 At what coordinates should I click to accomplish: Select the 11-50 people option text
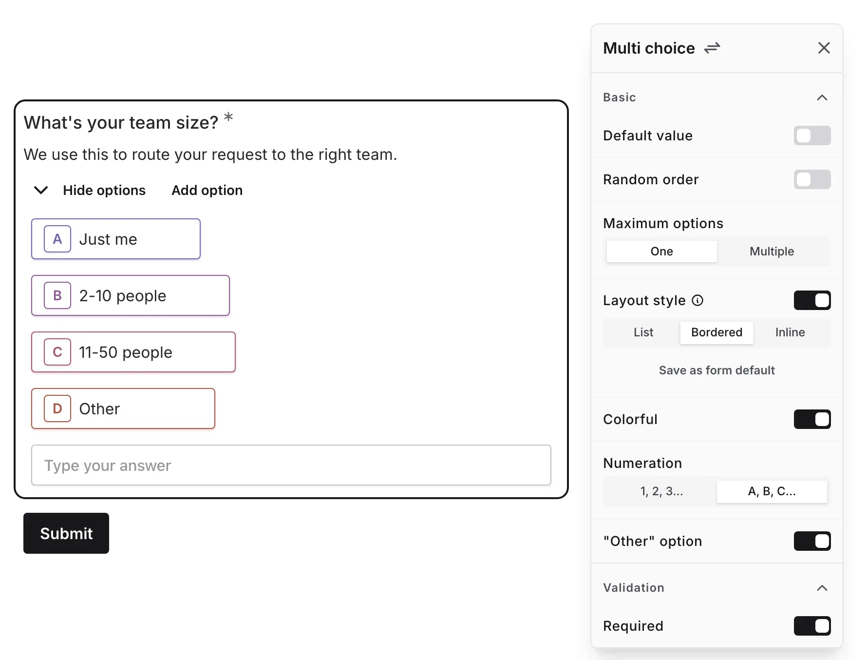126,352
